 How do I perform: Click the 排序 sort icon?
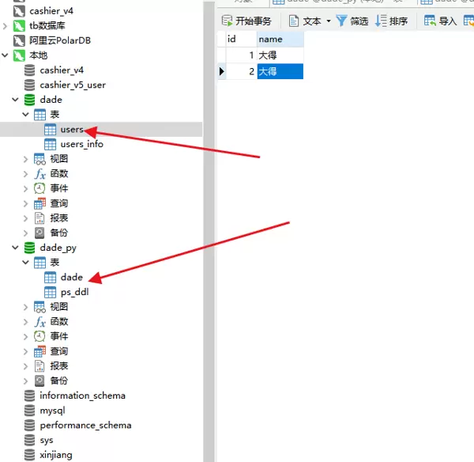coord(381,21)
